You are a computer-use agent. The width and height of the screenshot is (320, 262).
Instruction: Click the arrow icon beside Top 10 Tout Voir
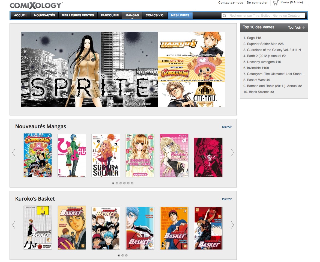(x=303, y=28)
